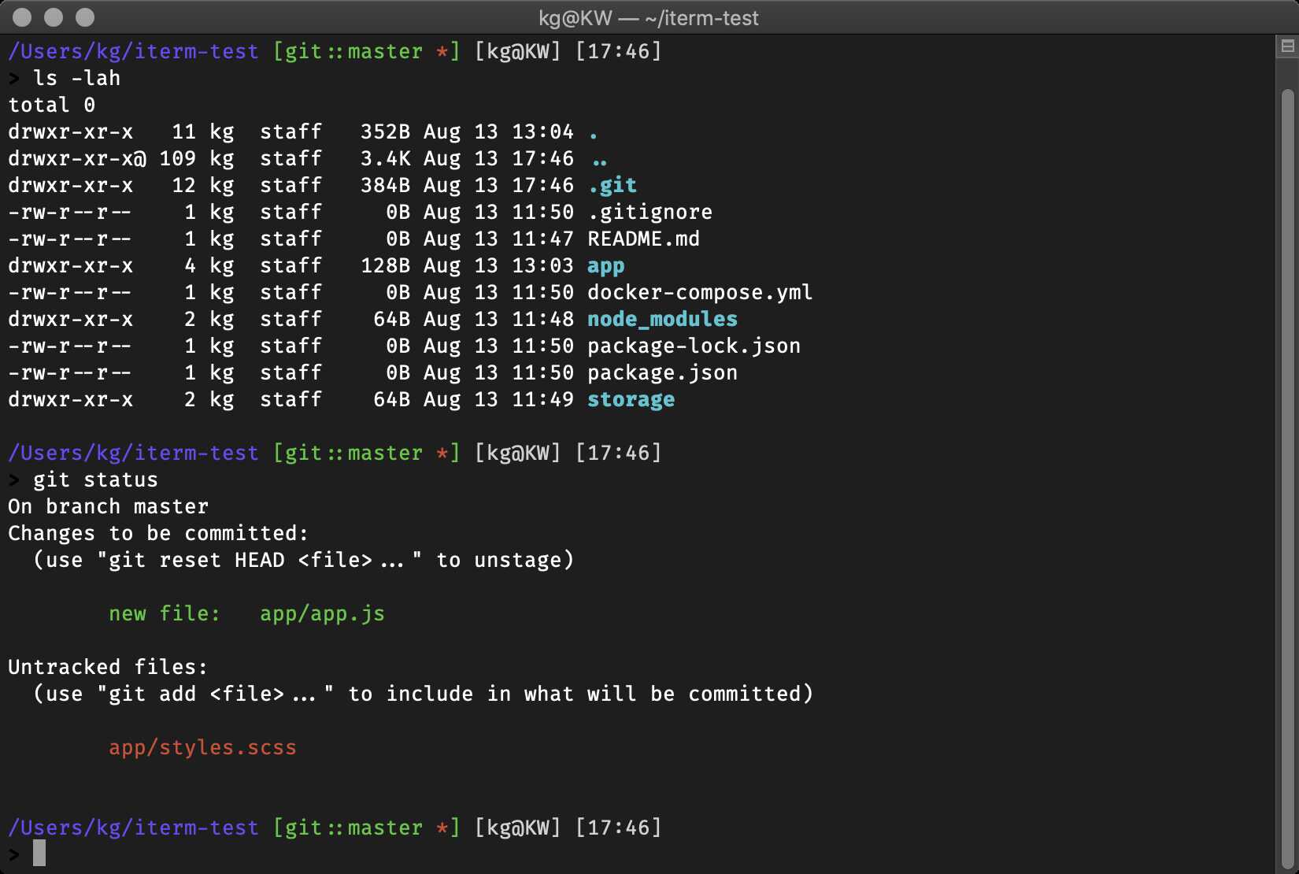1299x874 pixels.
Task: Click the green 'new file:' label
Action: 165,613
